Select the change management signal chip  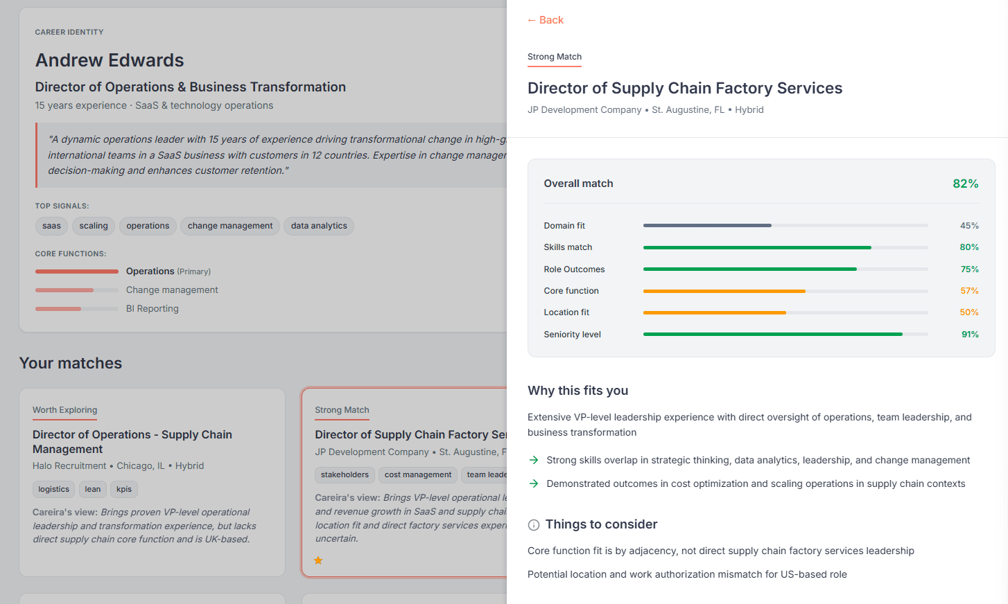(x=229, y=226)
